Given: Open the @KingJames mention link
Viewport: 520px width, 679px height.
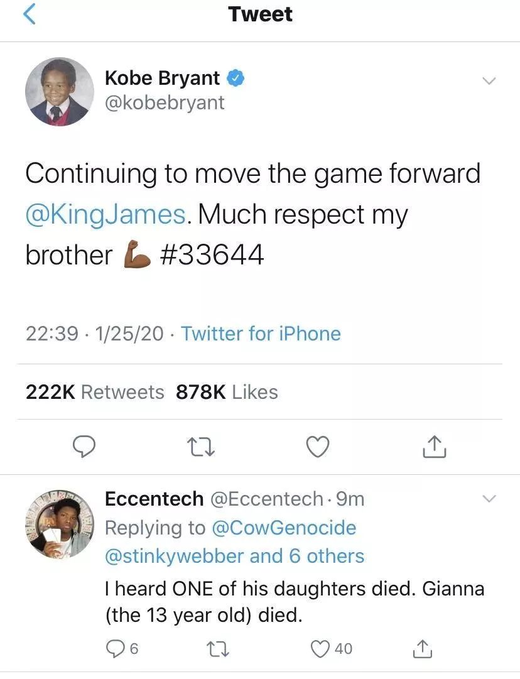Looking at the screenshot, I should (x=106, y=214).
